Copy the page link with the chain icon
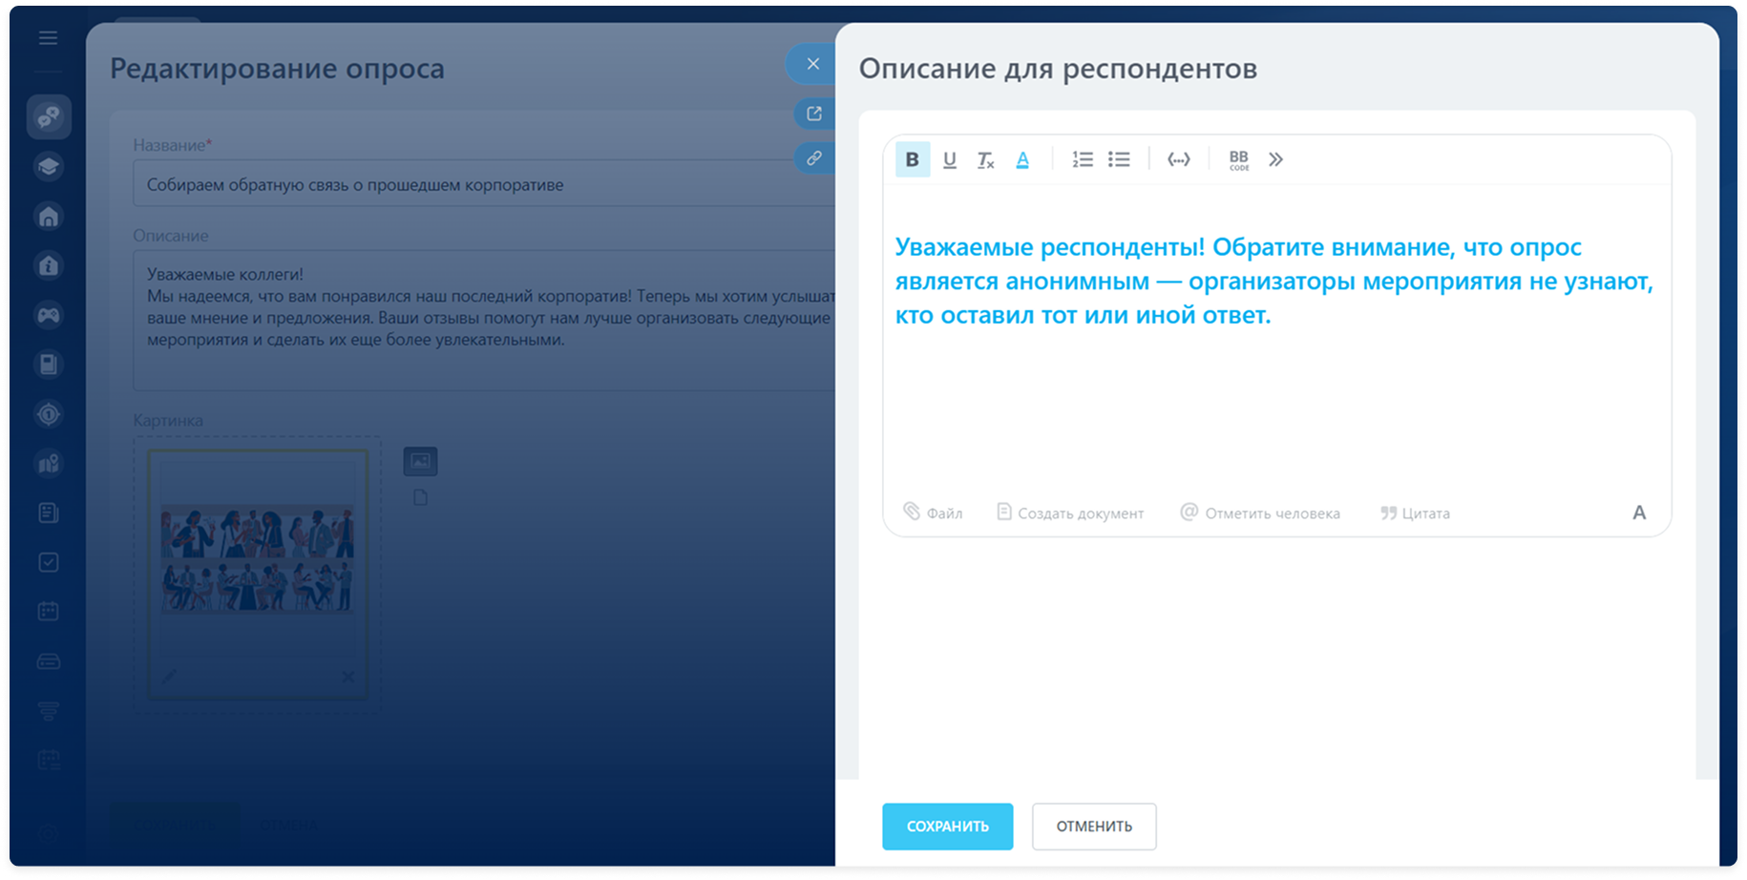The image size is (1747, 880). click(x=813, y=158)
